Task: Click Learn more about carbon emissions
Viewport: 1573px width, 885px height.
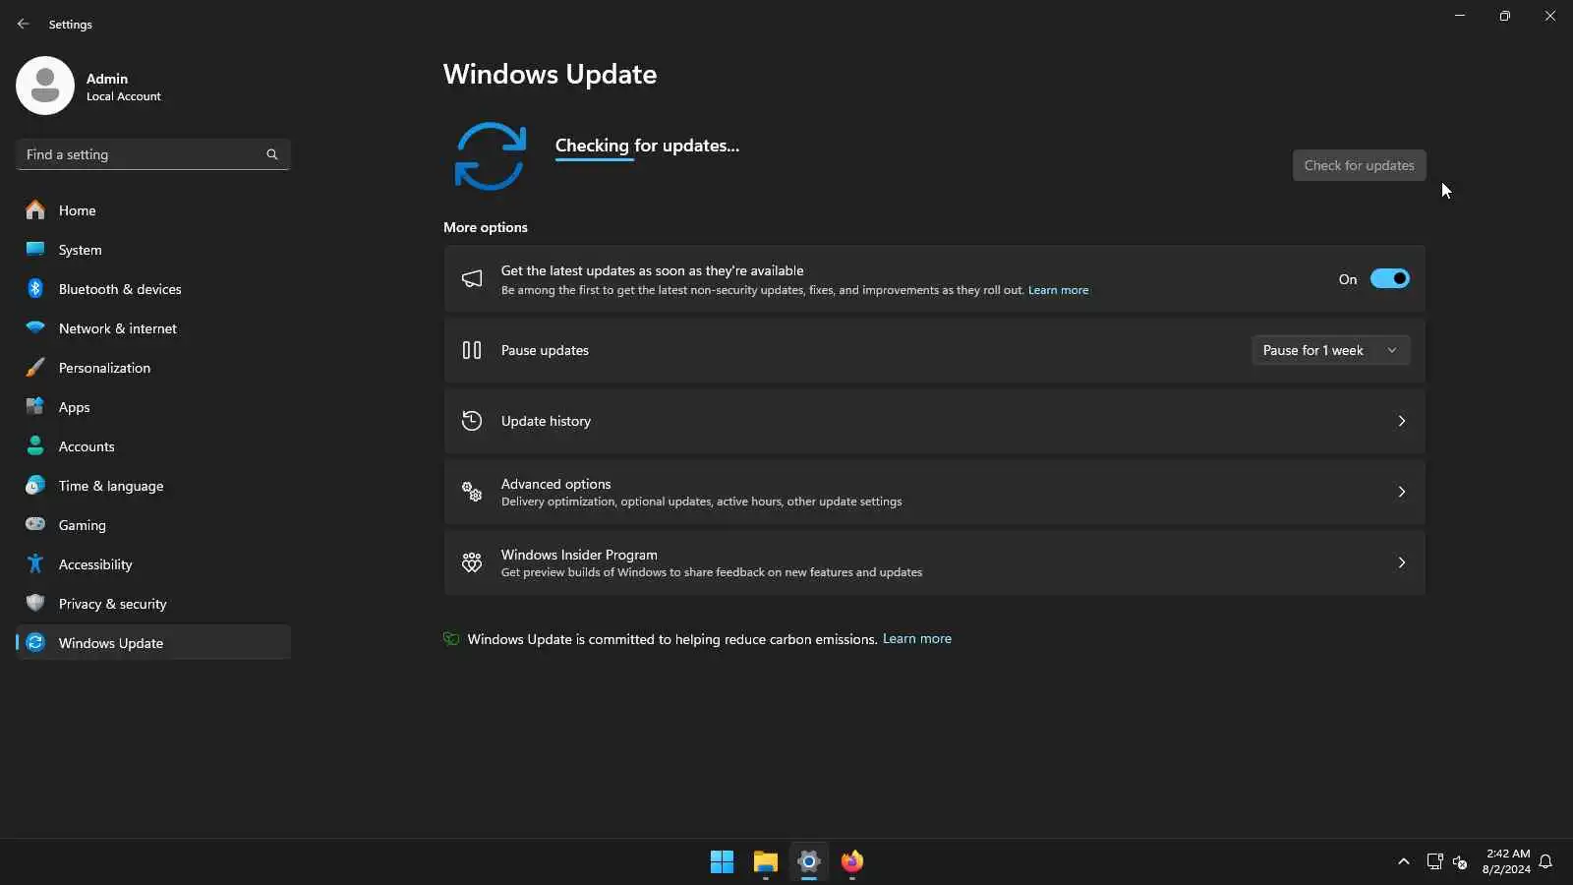Action: coord(916,639)
